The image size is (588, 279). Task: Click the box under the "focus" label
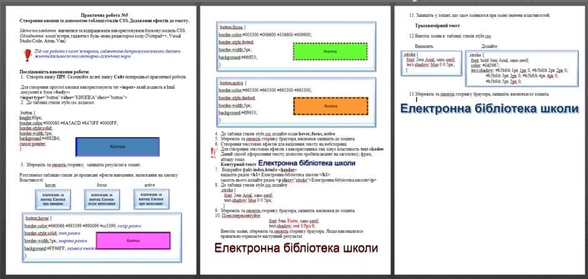[x=101, y=199]
